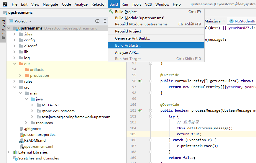Image resolution: width=256 pixels, height=163 pixels.
Task: Open the Navigate menu
Action: point(50,4)
